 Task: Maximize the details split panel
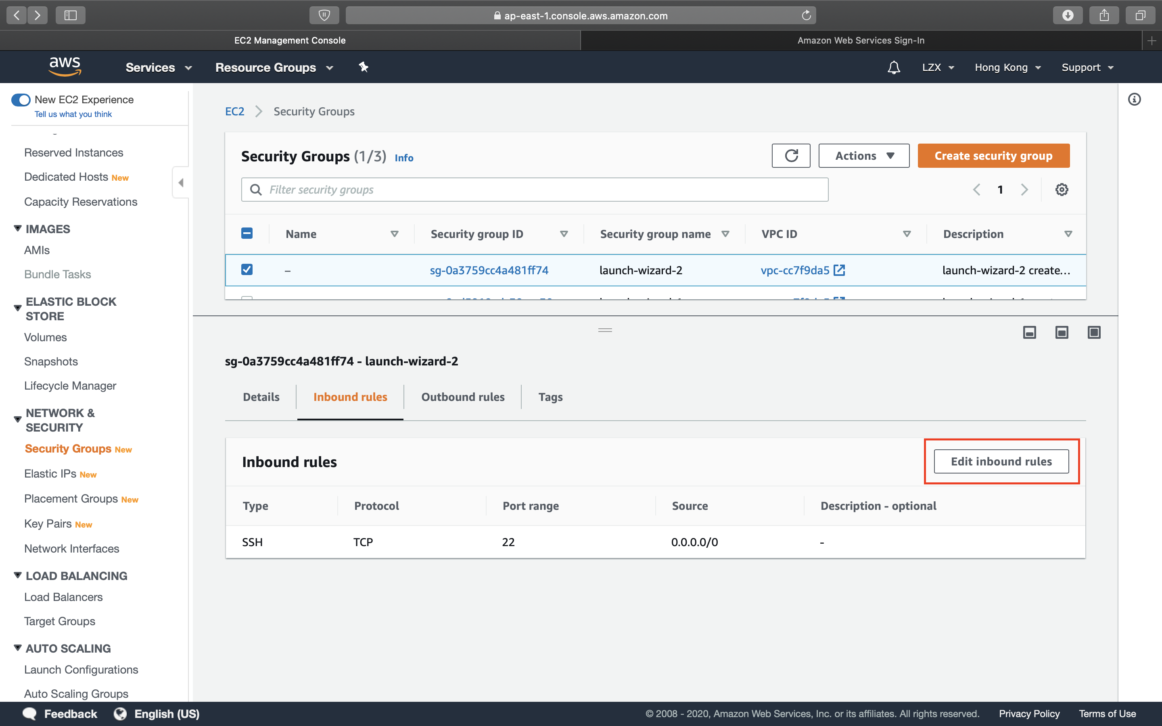1094,332
